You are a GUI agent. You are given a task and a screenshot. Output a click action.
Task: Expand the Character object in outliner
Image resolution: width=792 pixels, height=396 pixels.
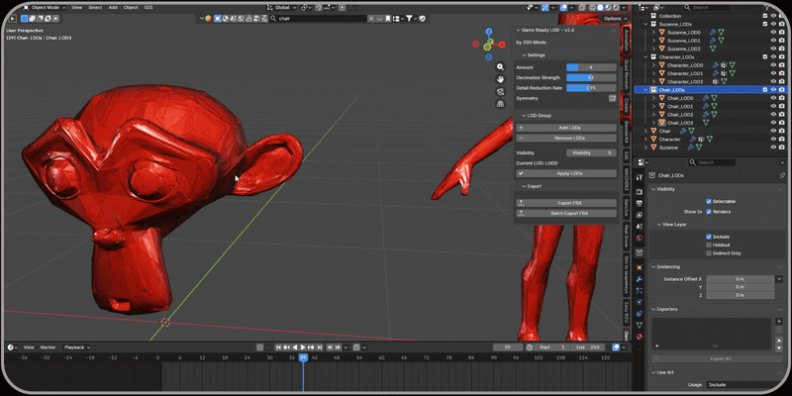[645, 139]
